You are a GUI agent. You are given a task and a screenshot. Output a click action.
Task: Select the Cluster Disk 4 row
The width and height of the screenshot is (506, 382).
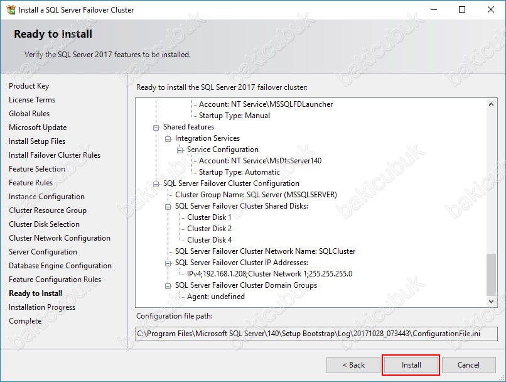tap(209, 240)
